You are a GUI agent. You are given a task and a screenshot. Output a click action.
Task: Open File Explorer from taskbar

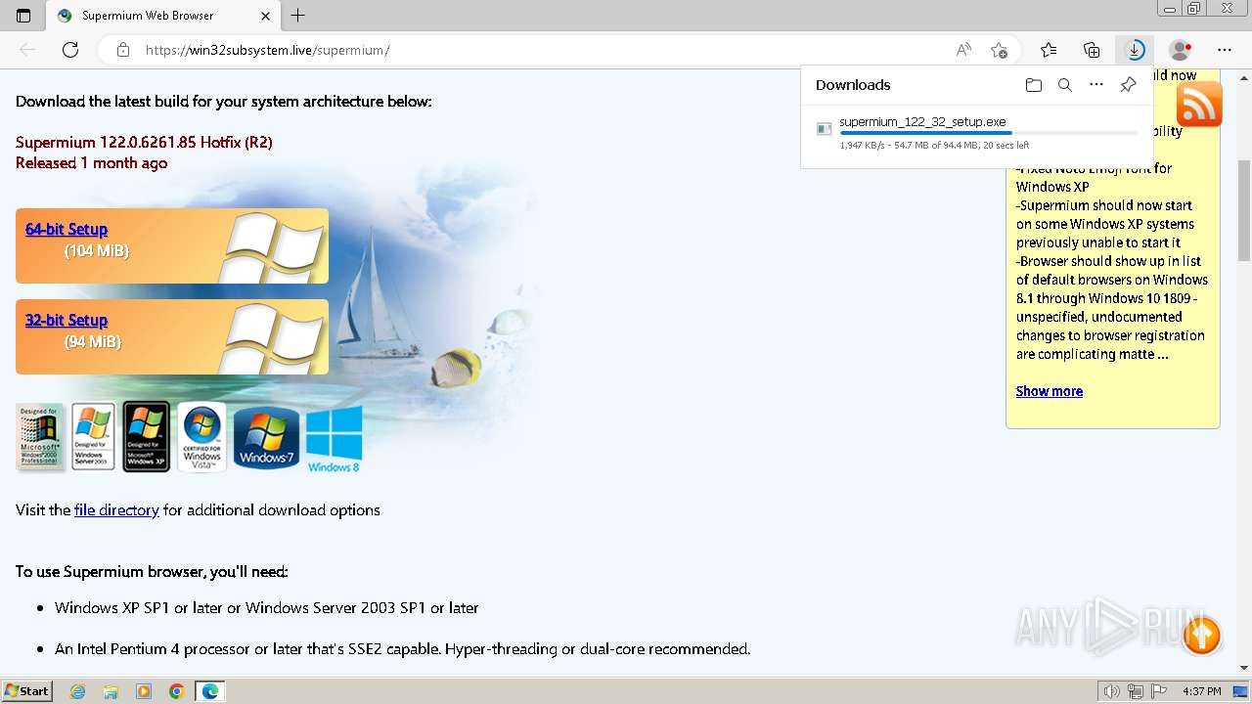[x=111, y=691]
